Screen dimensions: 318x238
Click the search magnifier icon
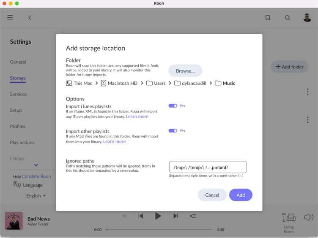(x=288, y=18)
